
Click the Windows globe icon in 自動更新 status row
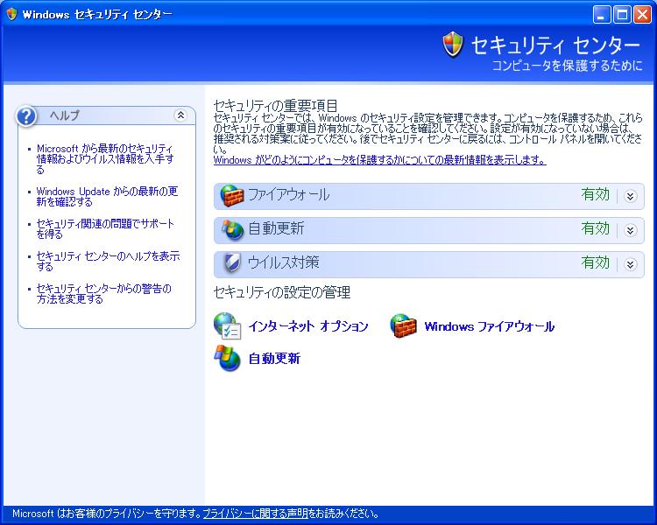(x=232, y=229)
